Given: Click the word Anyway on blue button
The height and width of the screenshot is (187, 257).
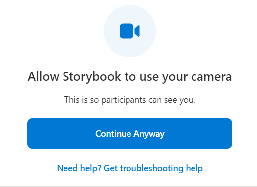Looking at the screenshot, I should pos(149,134).
